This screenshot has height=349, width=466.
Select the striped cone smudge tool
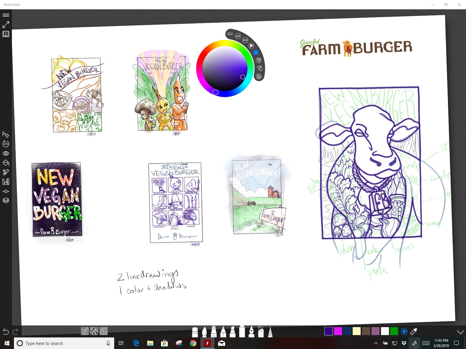click(270, 332)
